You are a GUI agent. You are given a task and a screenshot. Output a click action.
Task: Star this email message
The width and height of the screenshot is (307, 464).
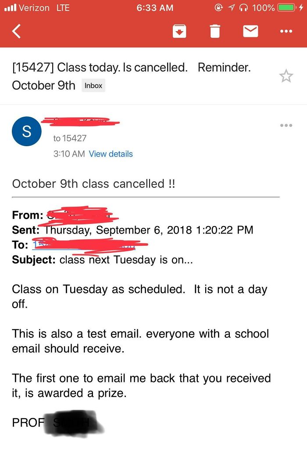click(287, 76)
